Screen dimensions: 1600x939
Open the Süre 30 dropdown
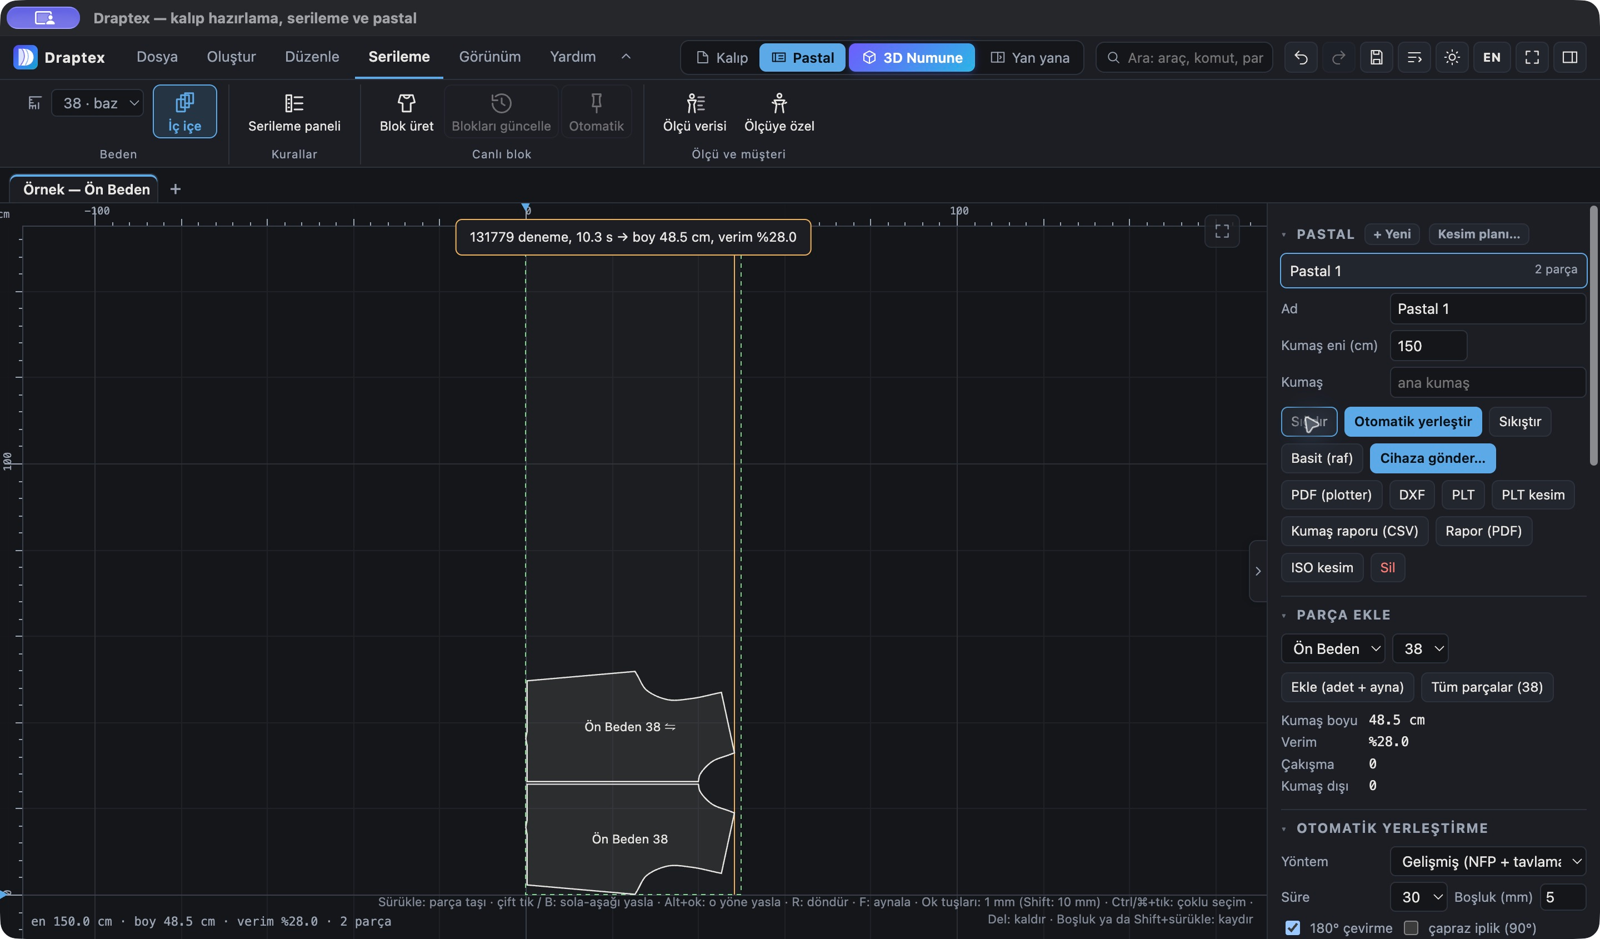[1418, 896]
